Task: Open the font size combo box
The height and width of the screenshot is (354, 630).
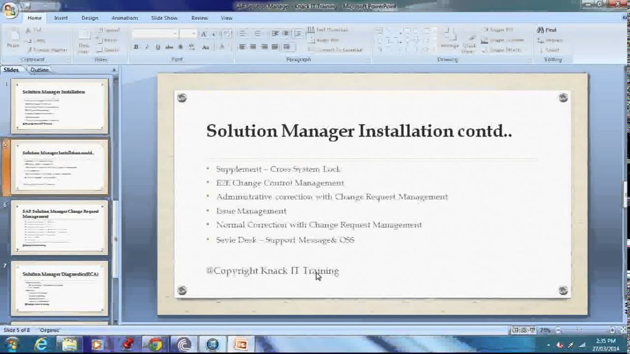Action: pyautogui.click(x=188, y=34)
